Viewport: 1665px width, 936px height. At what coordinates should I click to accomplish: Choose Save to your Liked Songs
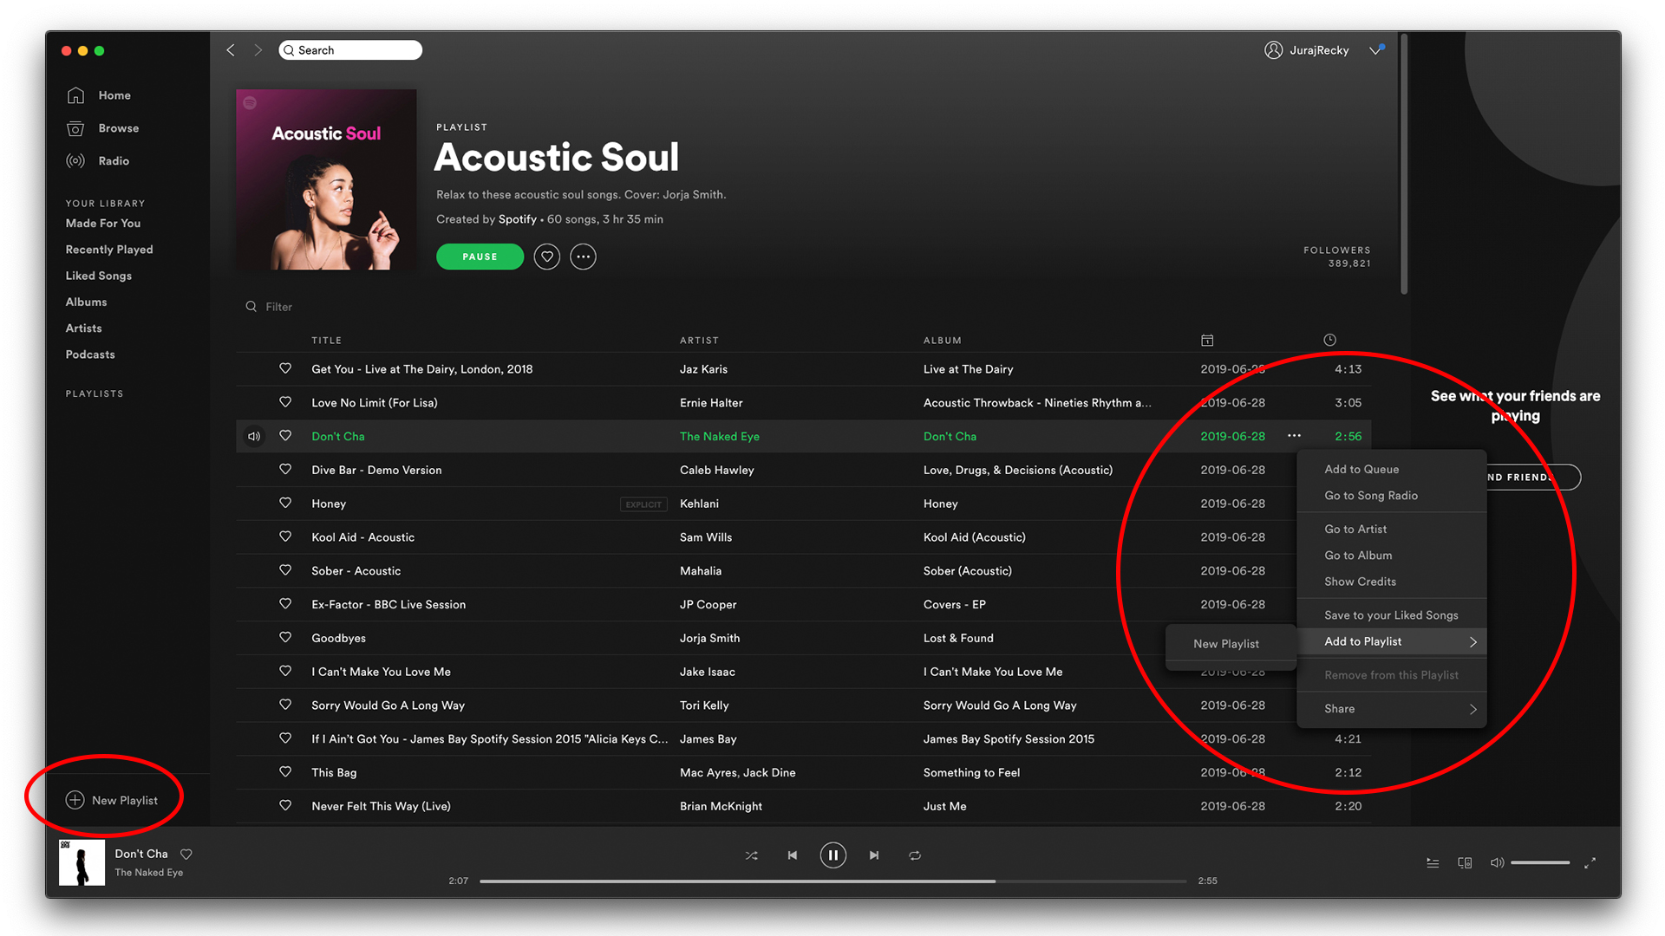(1392, 615)
